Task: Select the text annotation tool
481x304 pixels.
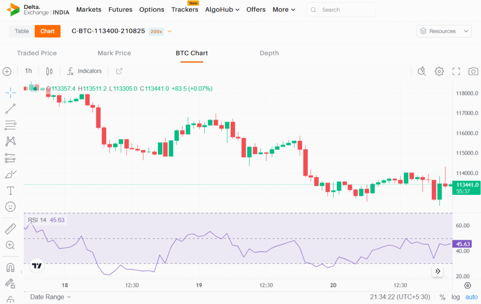Action: (10, 190)
